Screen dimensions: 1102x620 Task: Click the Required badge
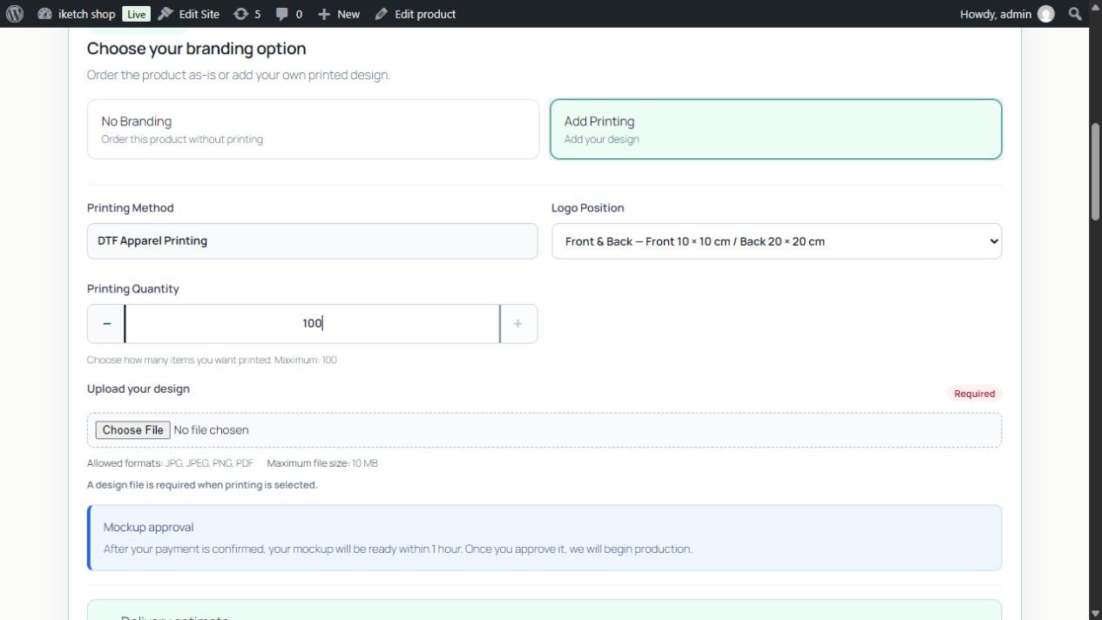point(974,394)
